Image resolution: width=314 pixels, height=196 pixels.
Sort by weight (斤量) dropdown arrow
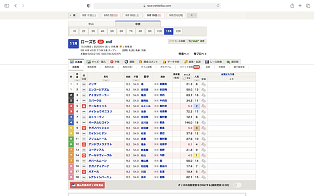136,80
